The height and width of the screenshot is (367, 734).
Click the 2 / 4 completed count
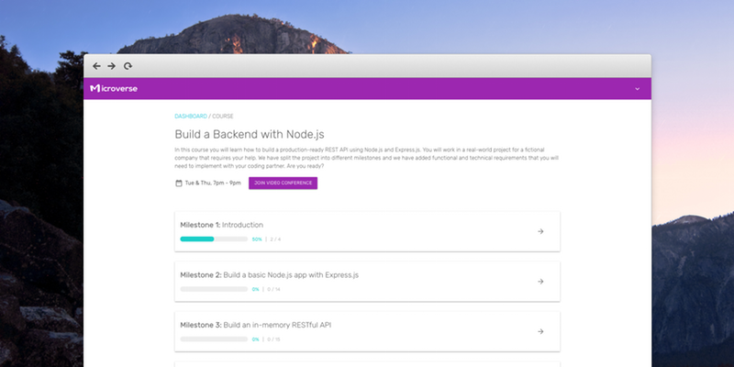(x=275, y=239)
